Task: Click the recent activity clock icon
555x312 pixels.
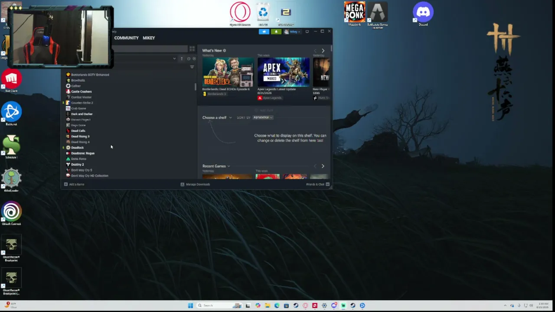Action: click(x=189, y=58)
